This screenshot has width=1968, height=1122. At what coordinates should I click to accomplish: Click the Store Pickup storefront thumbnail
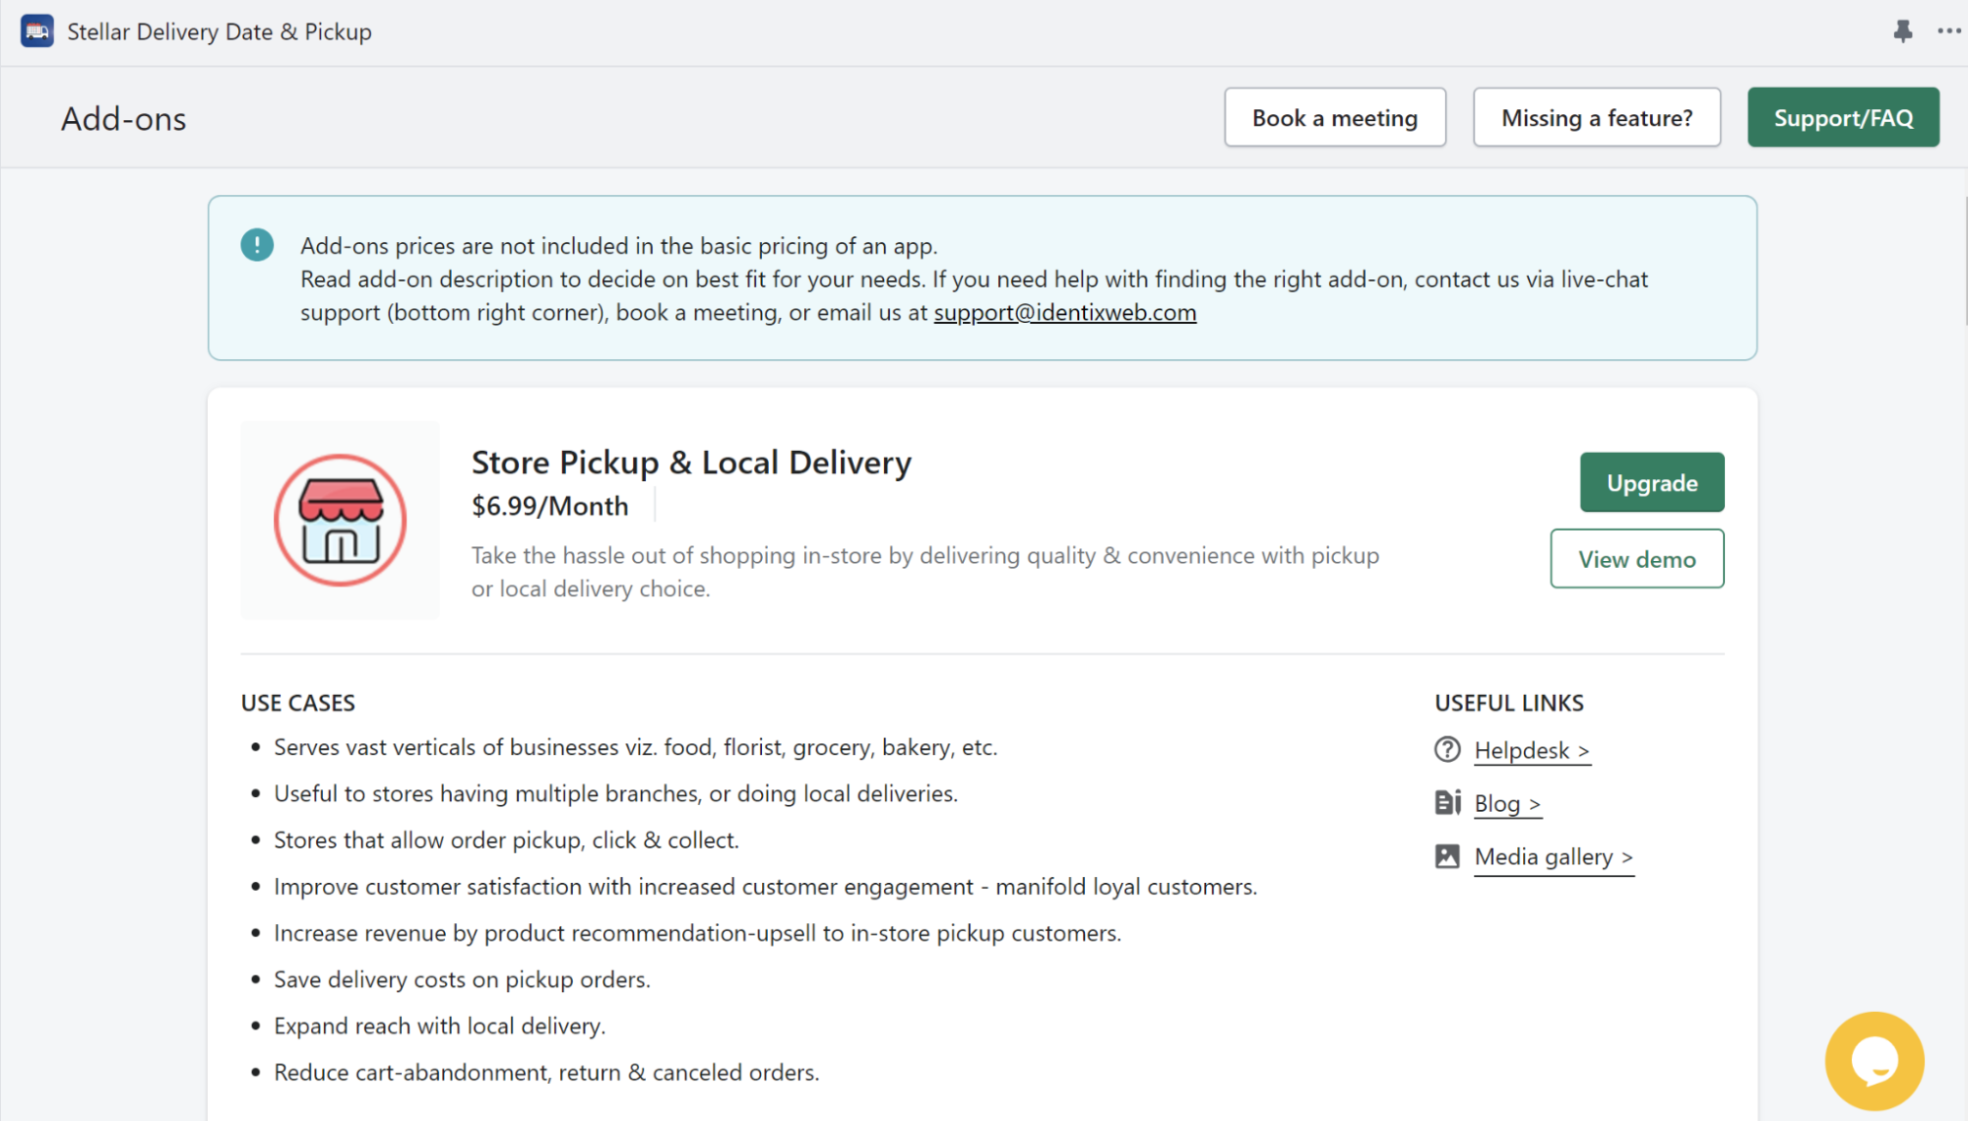pos(340,520)
